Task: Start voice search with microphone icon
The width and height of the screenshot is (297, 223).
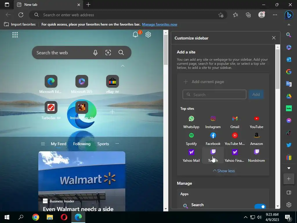Action: coord(95,53)
